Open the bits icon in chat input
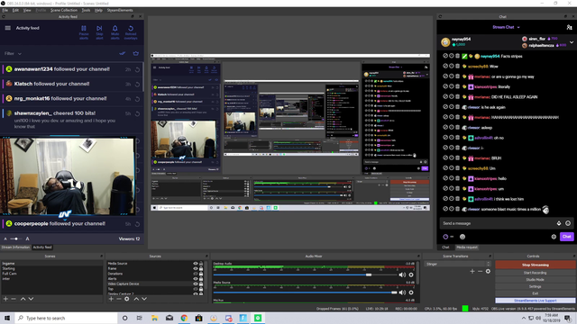The image size is (577, 324). pyautogui.click(x=559, y=223)
